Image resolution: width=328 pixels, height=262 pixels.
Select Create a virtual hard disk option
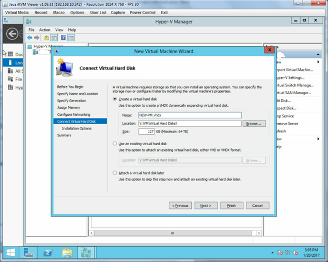pos(115,99)
